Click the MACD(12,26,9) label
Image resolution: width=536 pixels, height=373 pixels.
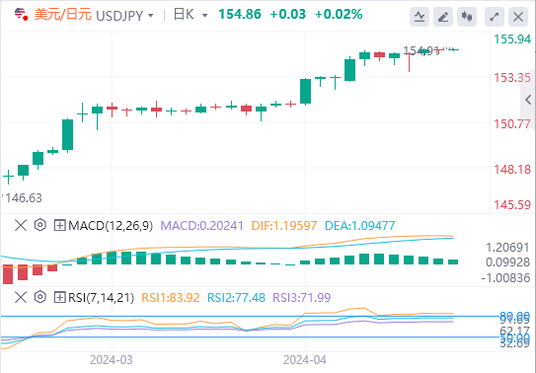tap(111, 225)
